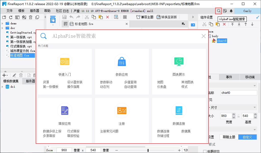
Task: Select 跟随主题 style option
Action: [x=229, y=137]
